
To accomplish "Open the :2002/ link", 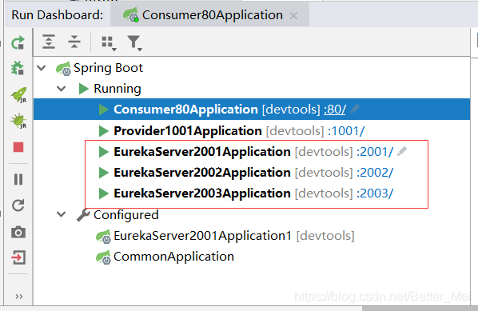I will pos(375,173).
